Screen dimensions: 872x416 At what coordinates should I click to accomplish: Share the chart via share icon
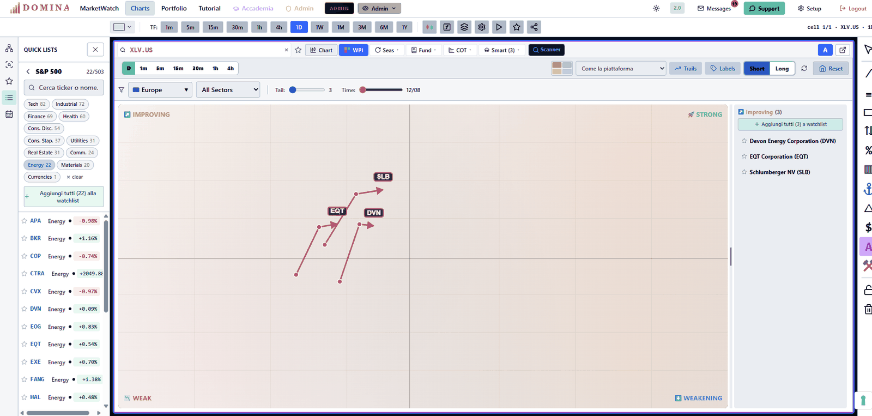click(534, 27)
